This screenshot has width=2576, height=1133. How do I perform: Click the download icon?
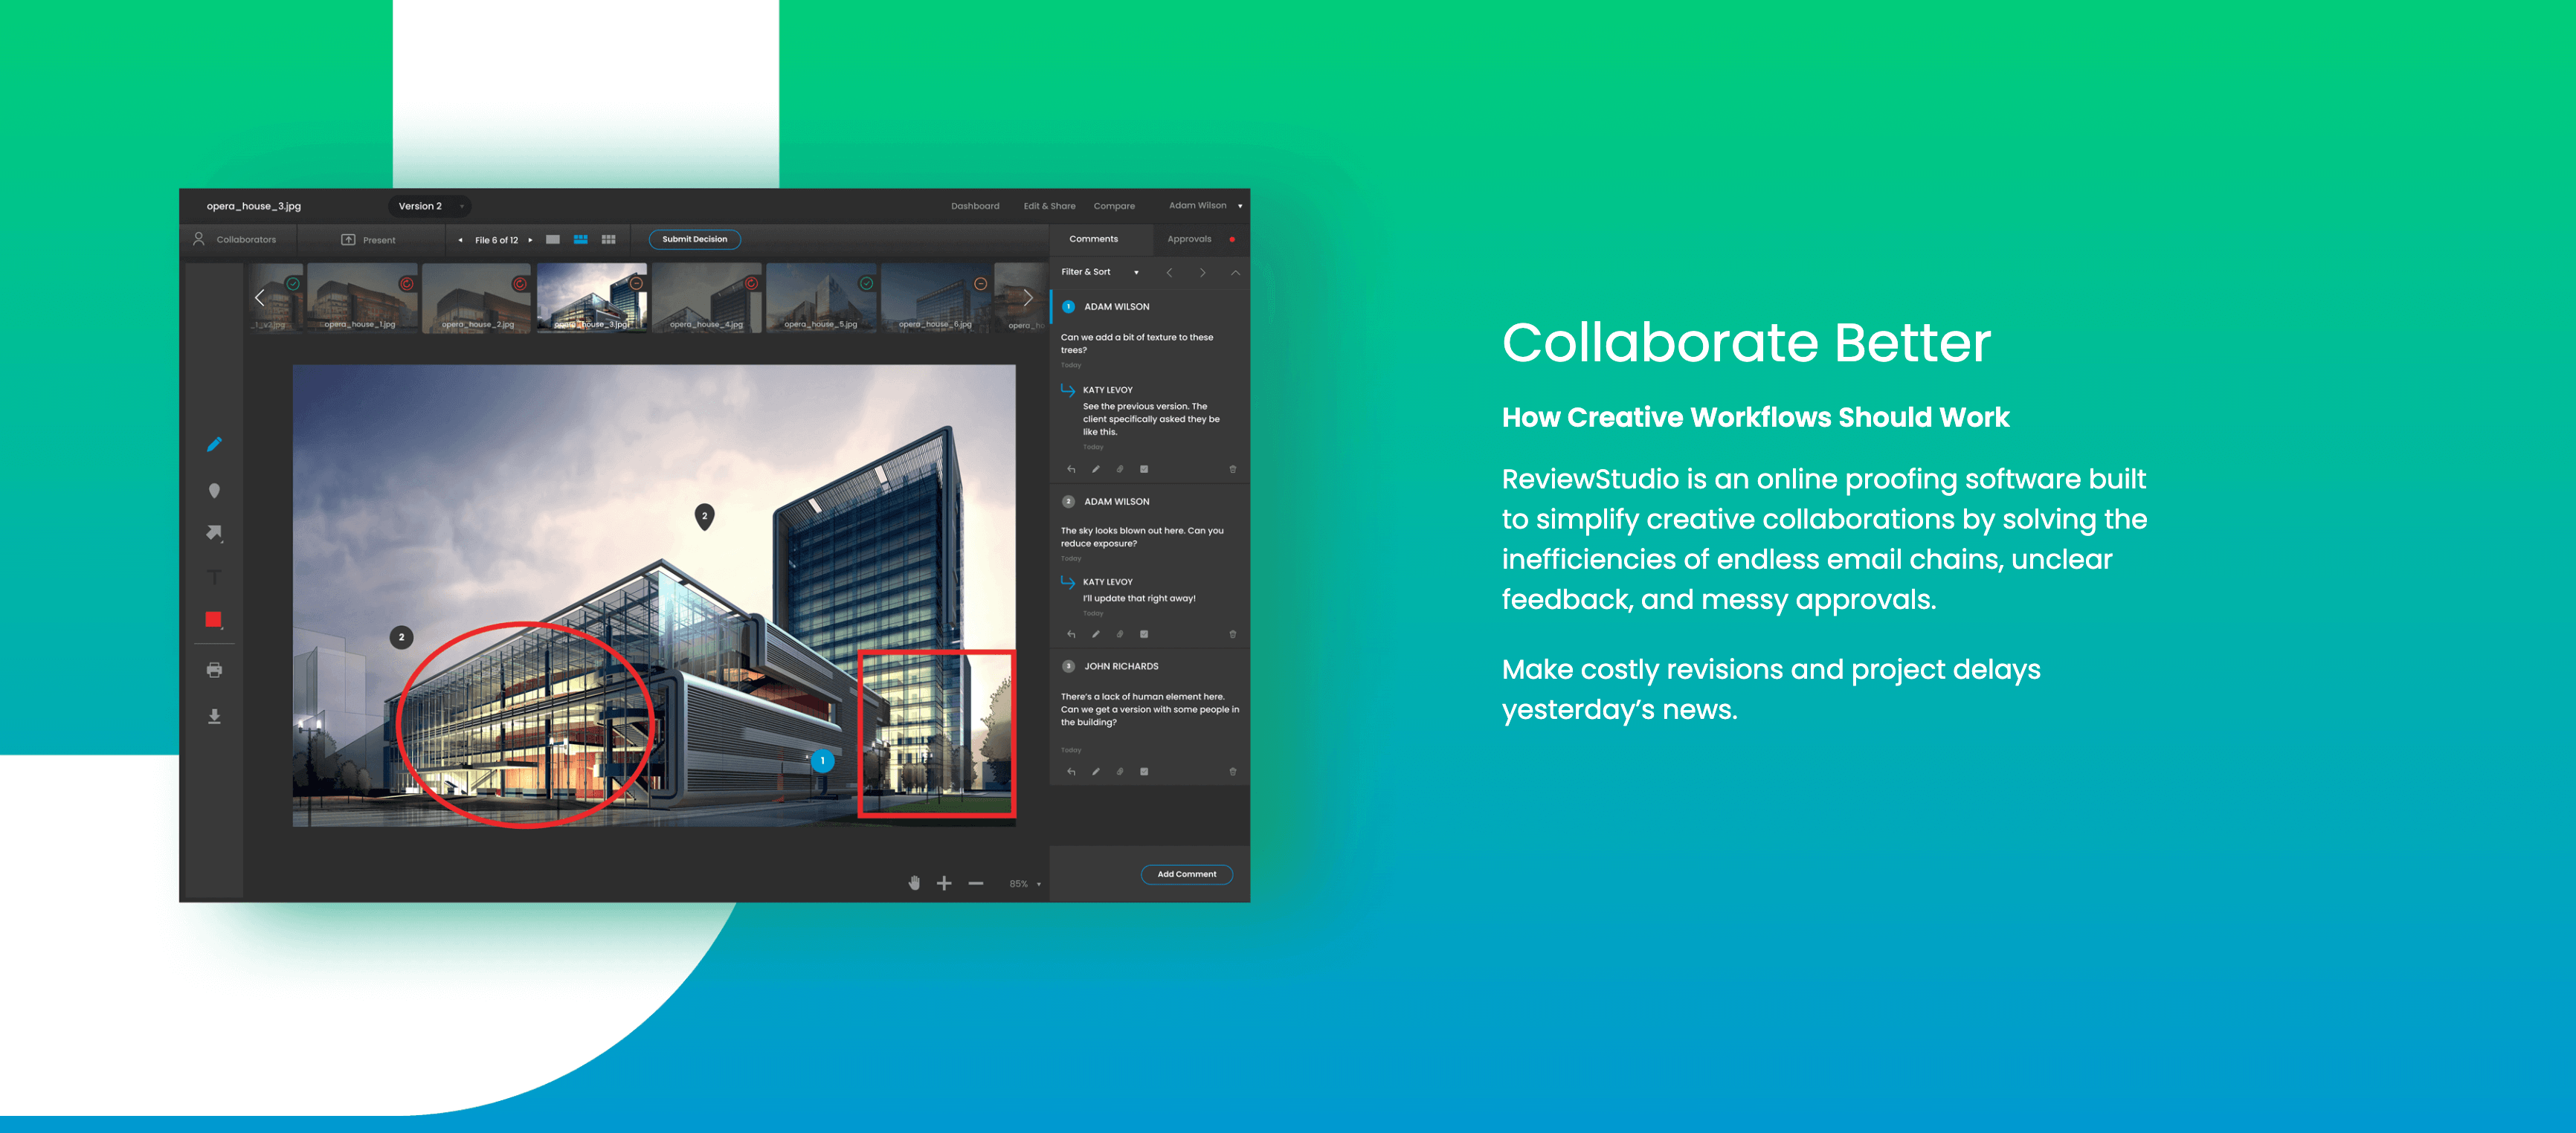click(x=214, y=716)
